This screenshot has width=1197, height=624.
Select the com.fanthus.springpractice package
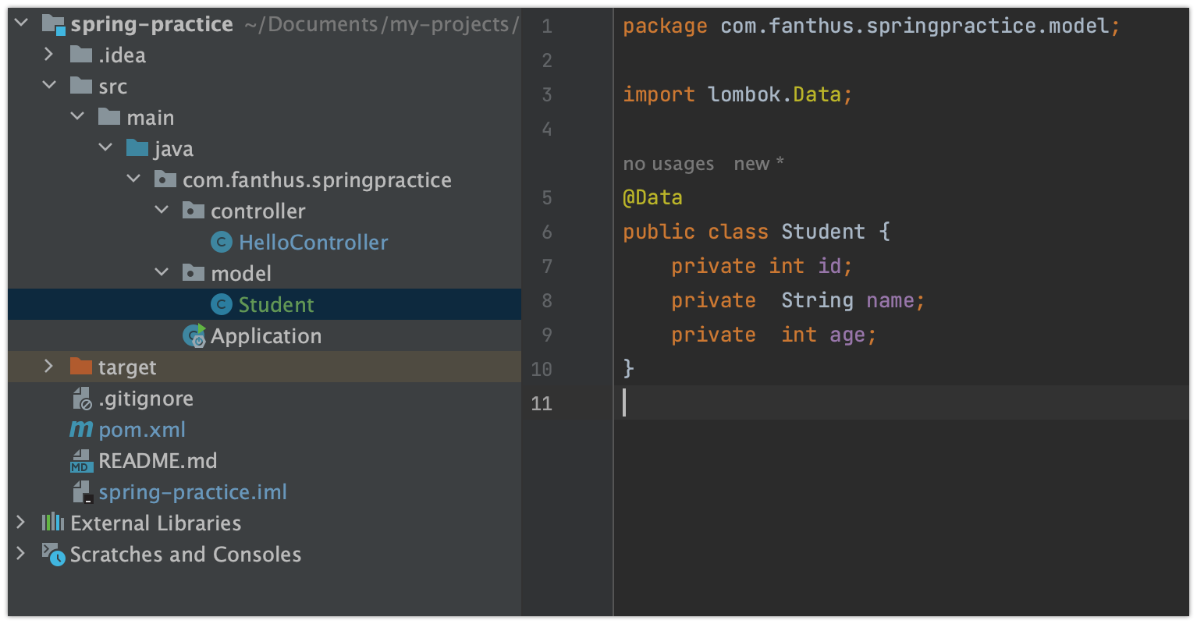click(x=316, y=180)
